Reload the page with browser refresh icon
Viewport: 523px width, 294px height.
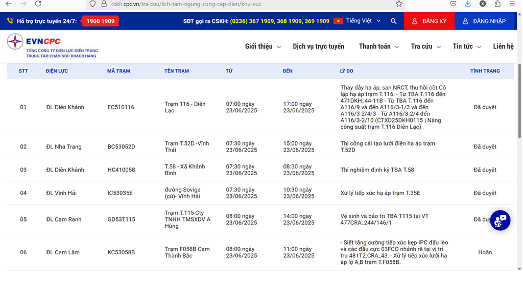coord(38,4)
